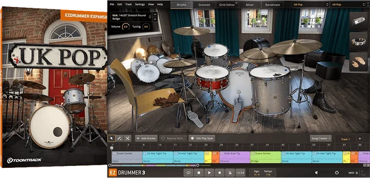Click the kick Volume knob
This screenshot has height=178, width=370.
tap(126, 27)
